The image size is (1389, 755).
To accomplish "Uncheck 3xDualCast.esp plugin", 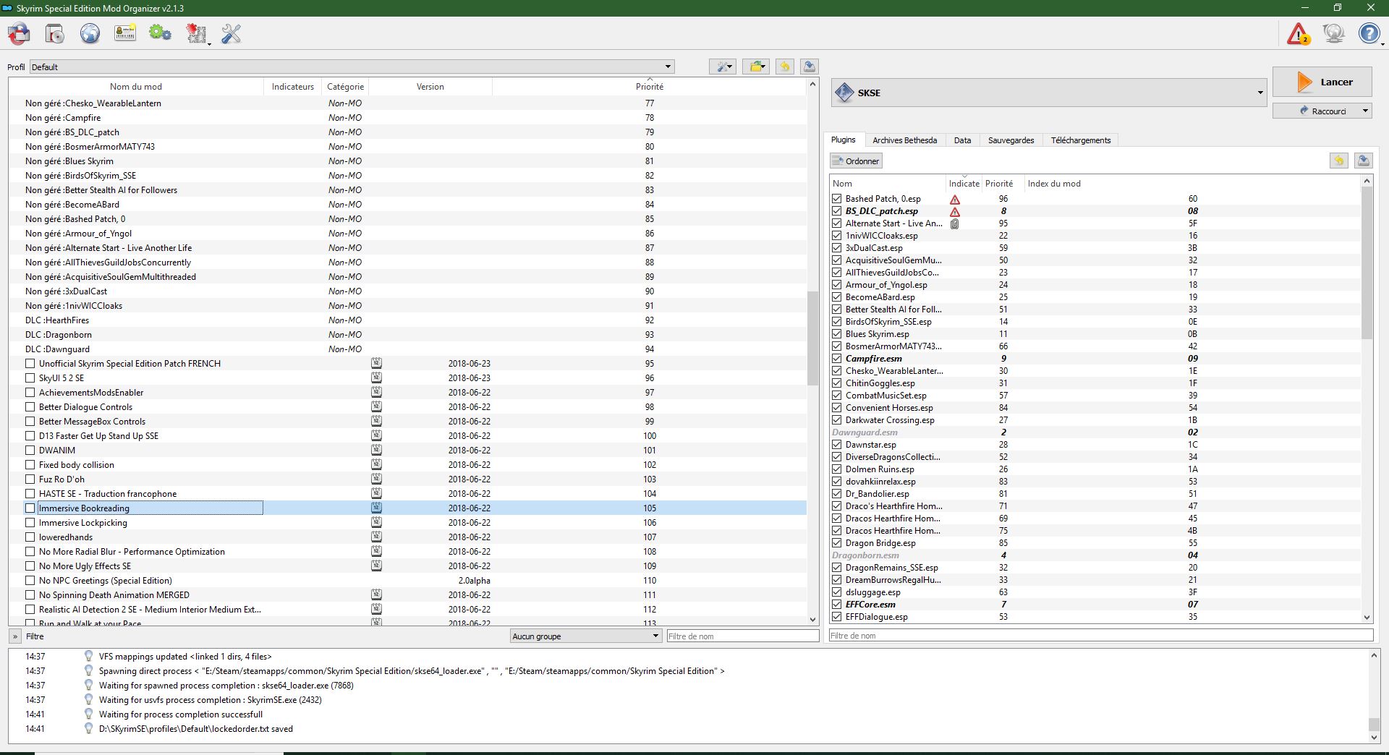I will (x=837, y=247).
